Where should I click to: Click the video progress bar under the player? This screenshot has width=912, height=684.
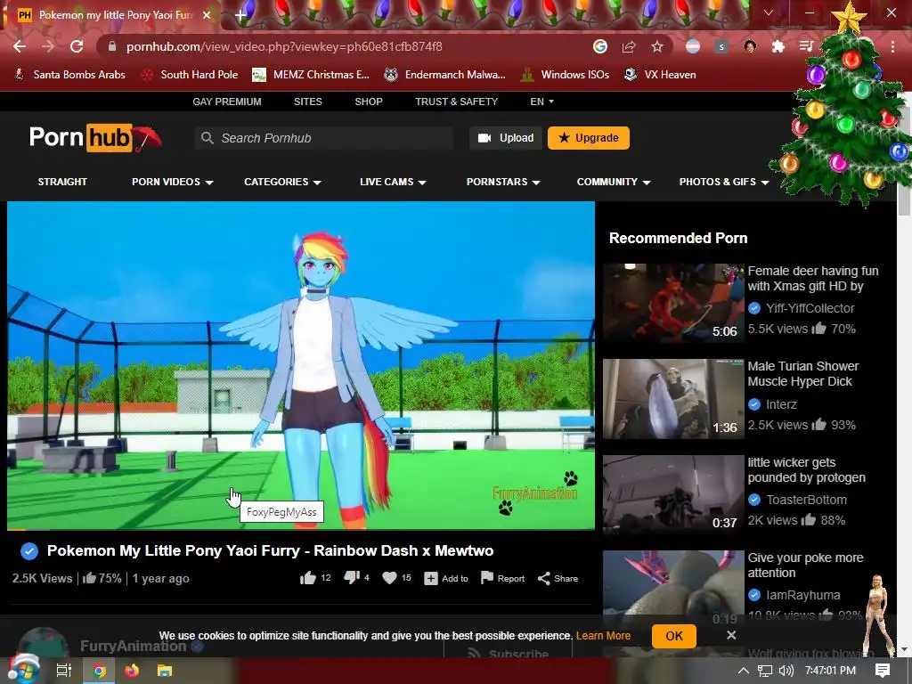pos(301,529)
